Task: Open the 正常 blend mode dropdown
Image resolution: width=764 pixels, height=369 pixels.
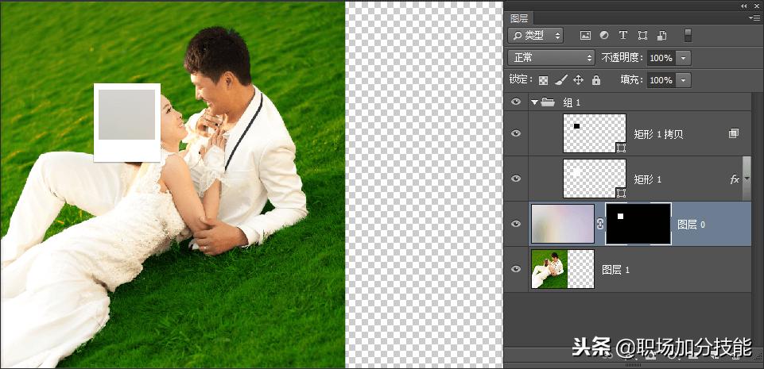Action: pos(551,58)
